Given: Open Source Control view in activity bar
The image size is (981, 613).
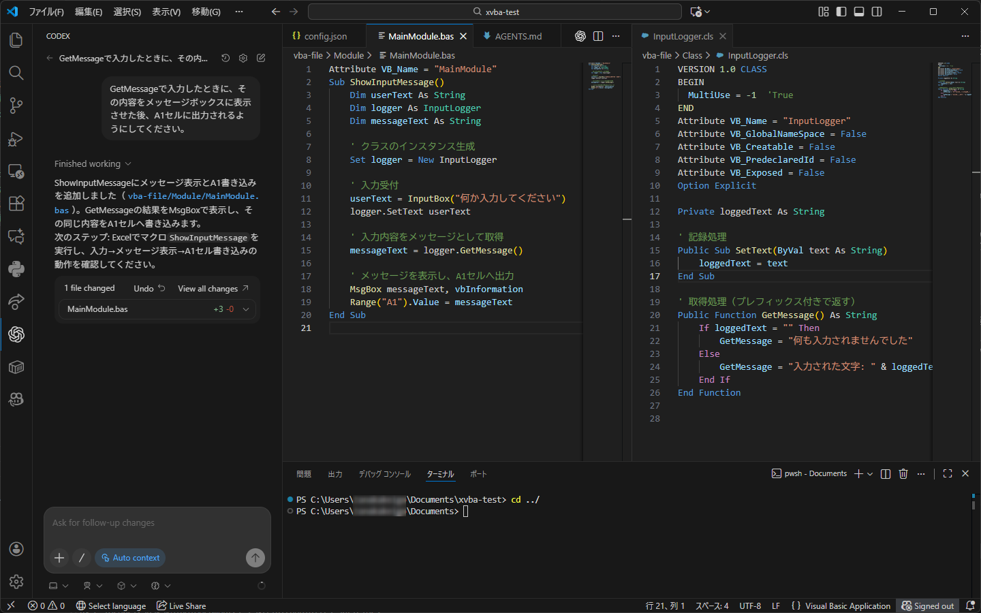Looking at the screenshot, I should [16, 106].
